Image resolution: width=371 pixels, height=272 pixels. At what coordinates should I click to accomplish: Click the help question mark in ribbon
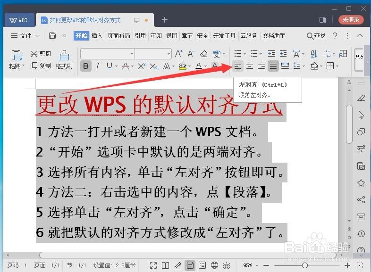335,36
